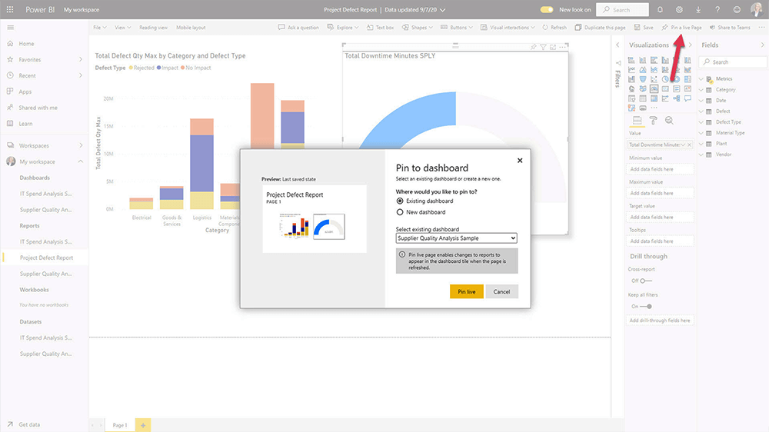Open settings gear in header
Screen dimensions: 769x432
tap(679, 9)
